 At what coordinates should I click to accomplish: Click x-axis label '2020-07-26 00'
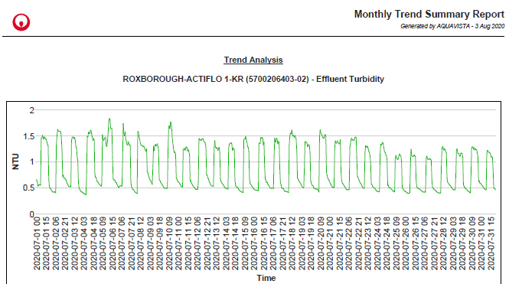(x=406, y=243)
